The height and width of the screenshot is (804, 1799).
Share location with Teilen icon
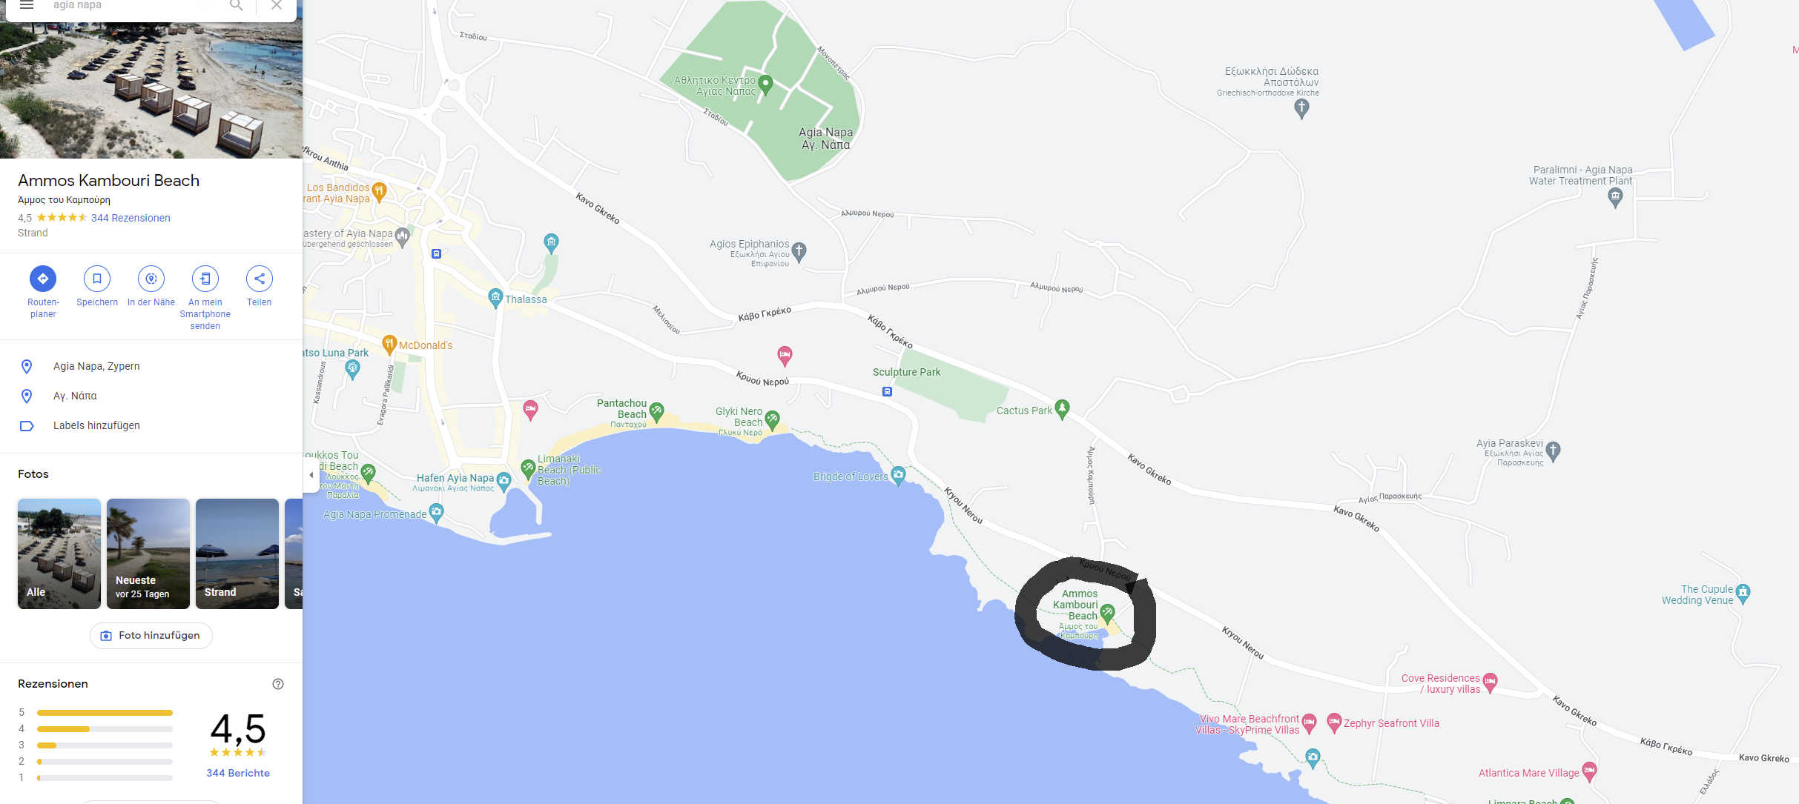click(260, 279)
